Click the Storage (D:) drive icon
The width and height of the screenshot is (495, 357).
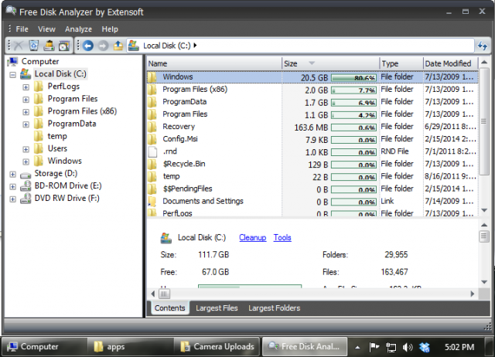click(26, 174)
